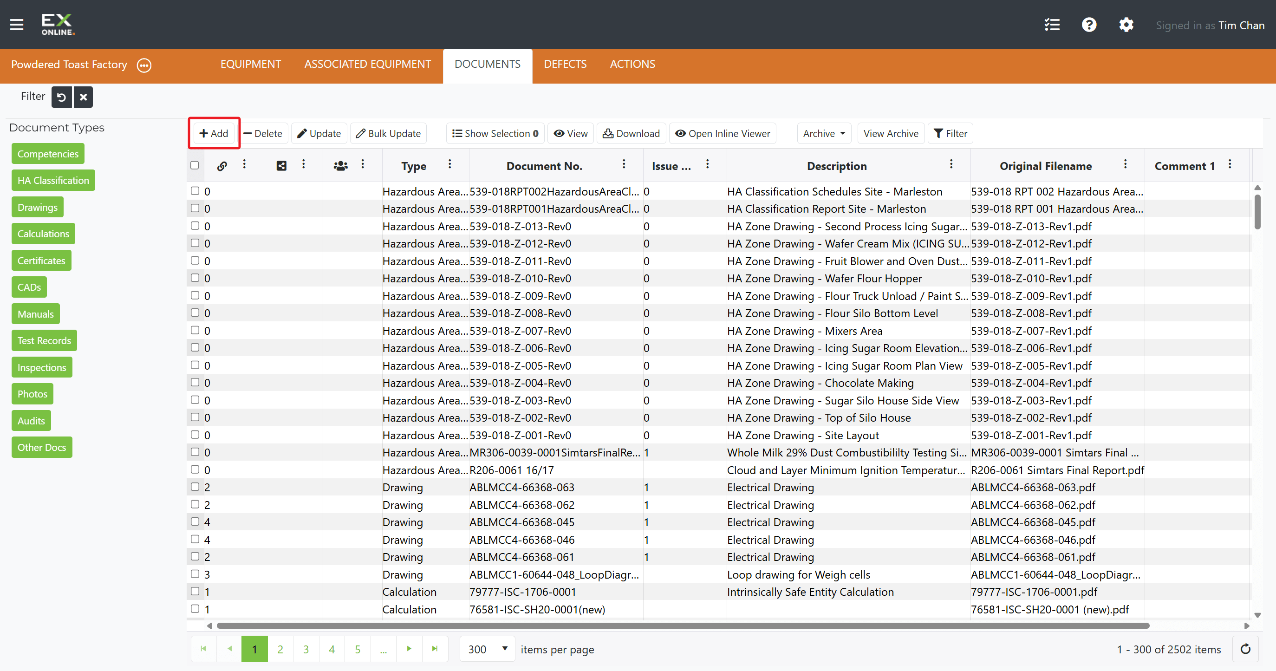
Task: Refresh the grid using the reload icon
Action: [x=1245, y=649]
